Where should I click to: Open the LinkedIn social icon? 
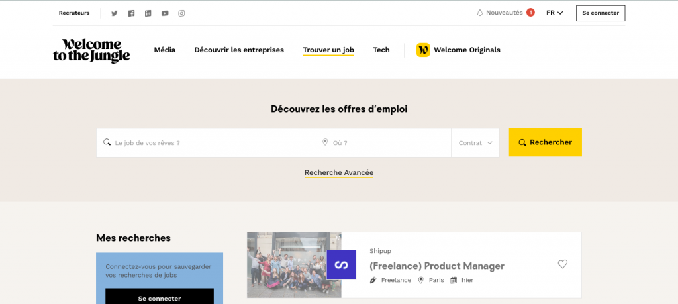[148, 13]
